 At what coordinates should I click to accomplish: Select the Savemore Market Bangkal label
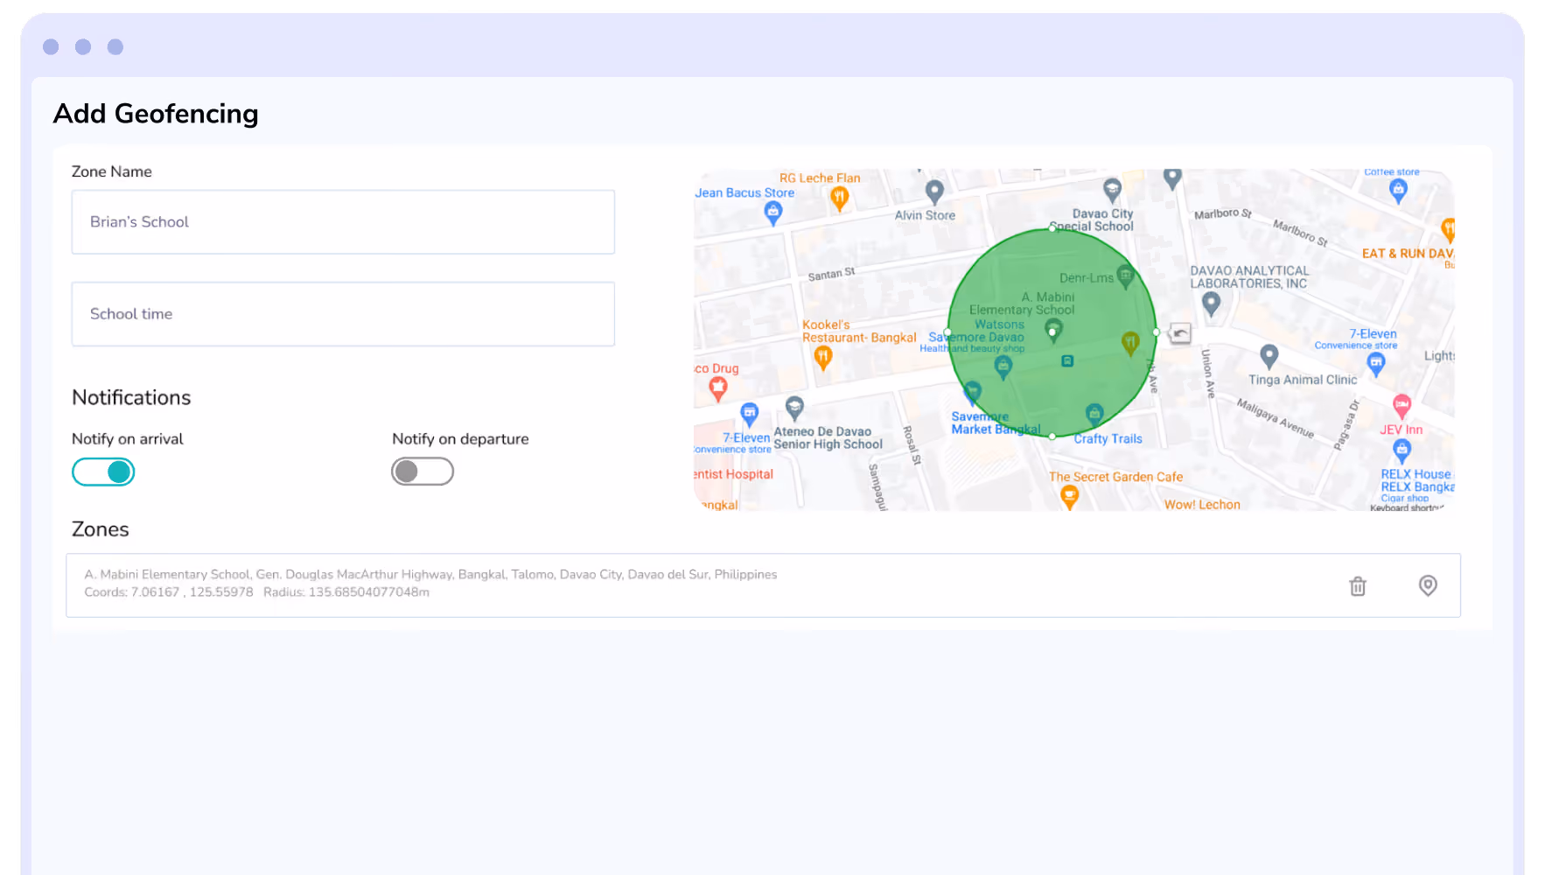click(996, 423)
